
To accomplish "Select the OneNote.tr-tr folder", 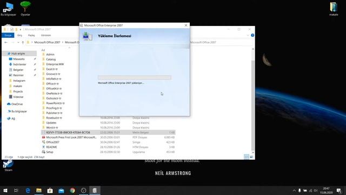I will 54,93.
